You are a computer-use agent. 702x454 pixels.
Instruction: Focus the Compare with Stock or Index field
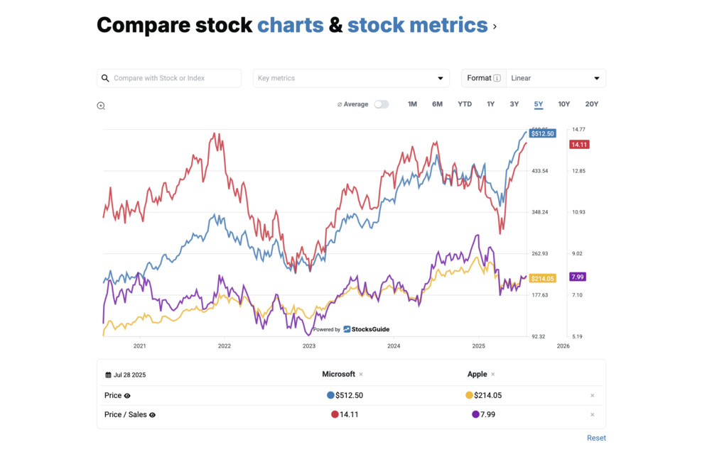pos(175,78)
